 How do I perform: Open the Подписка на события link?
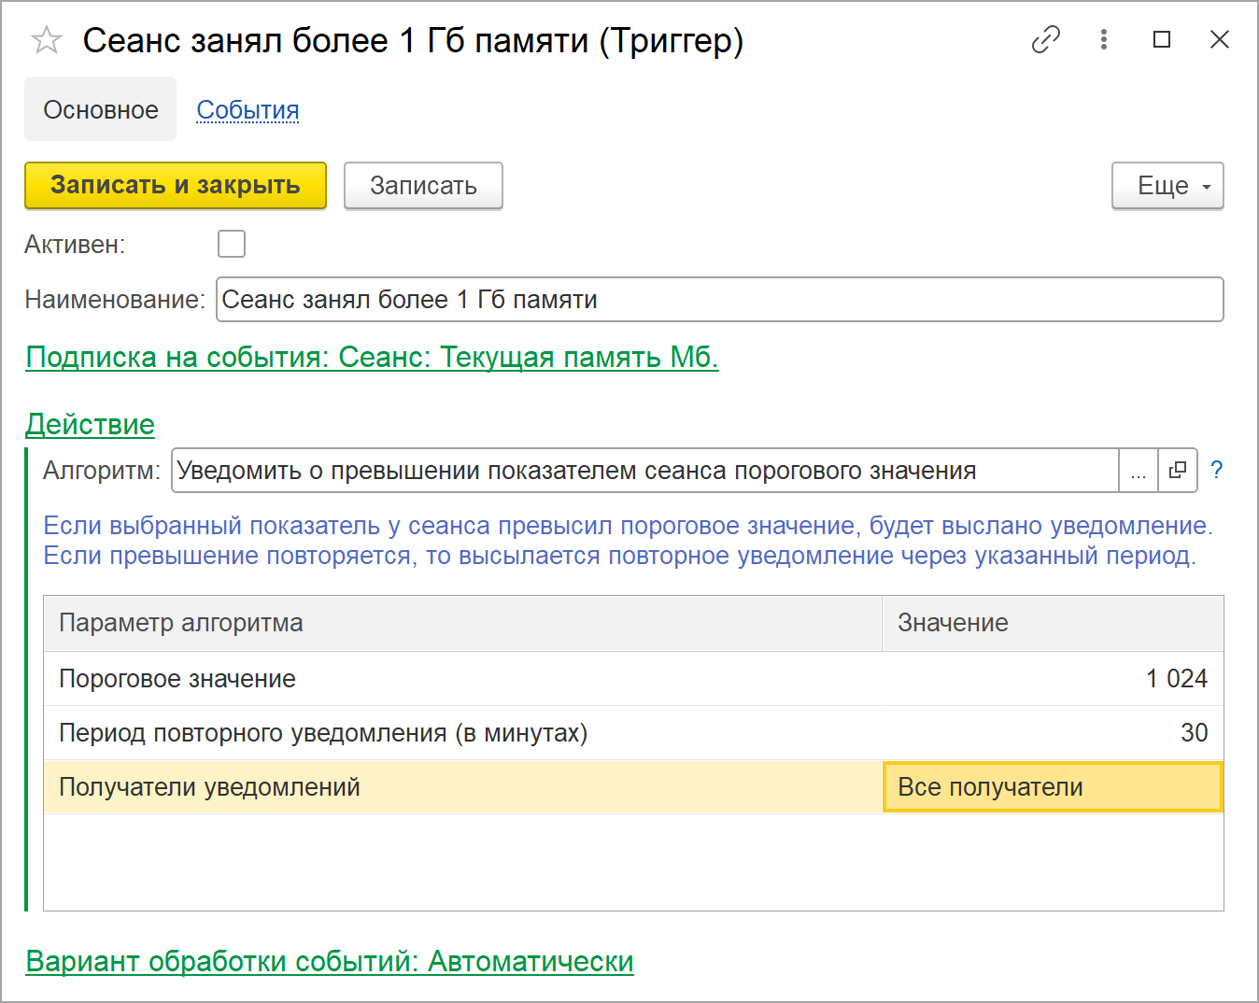pos(372,357)
